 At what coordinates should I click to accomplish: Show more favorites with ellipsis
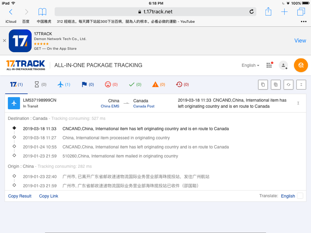pyautogui.click(x=304, y=21)
